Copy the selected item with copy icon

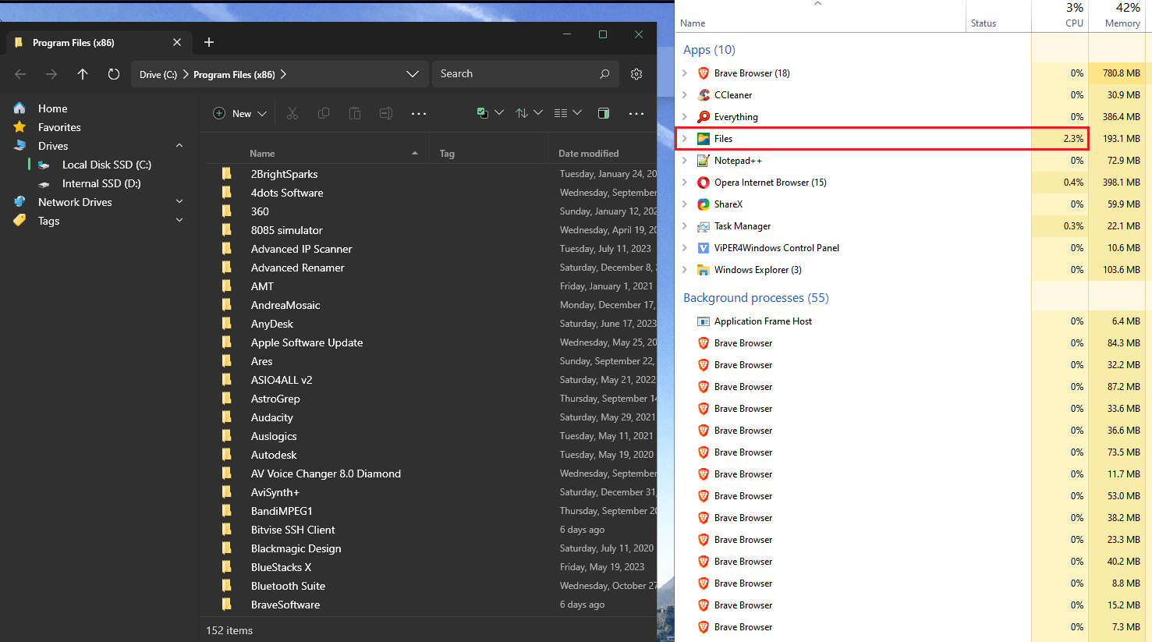[324, 113]
